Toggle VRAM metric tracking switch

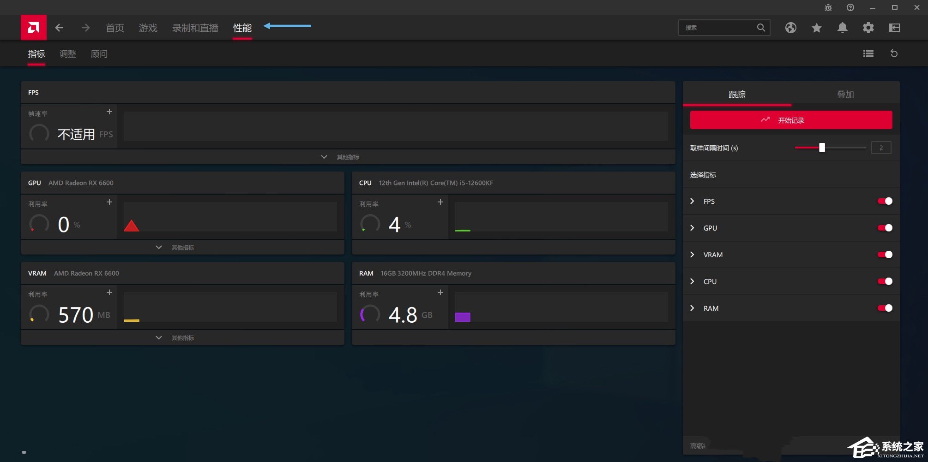(x=885, y=255)
